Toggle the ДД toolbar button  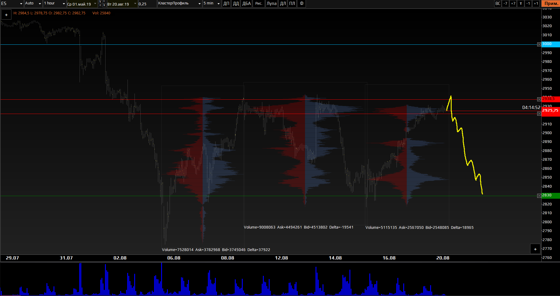pos(236,4)
